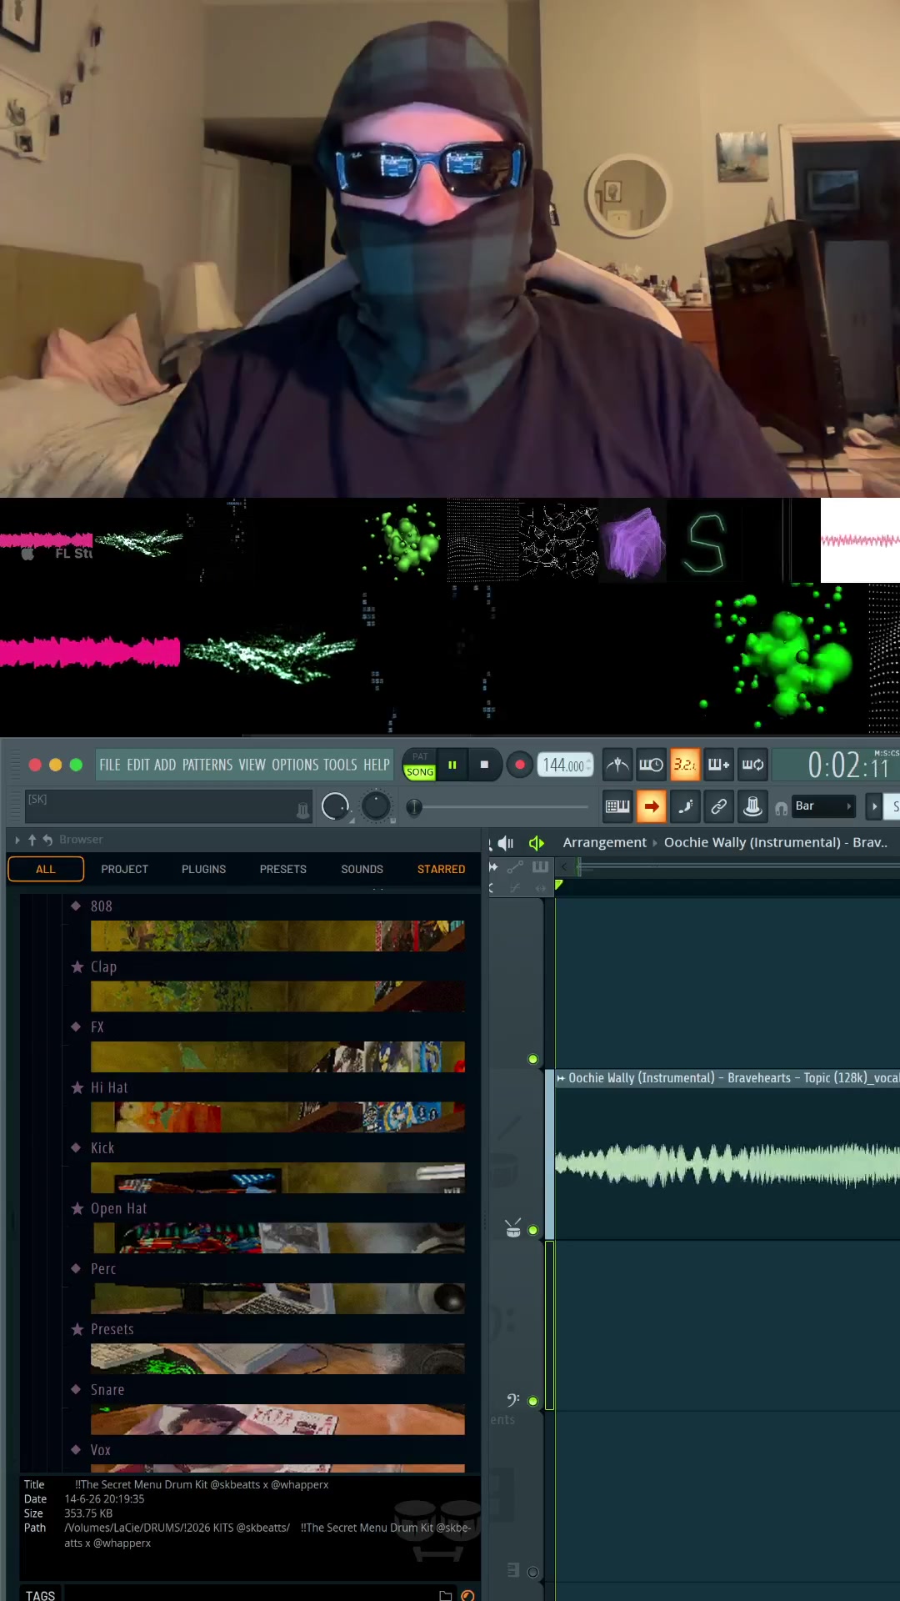Click the Snare folder thumbnail image
Image resolution: width=900 pixels, height=1601 pixels.
coord(277,1419)
